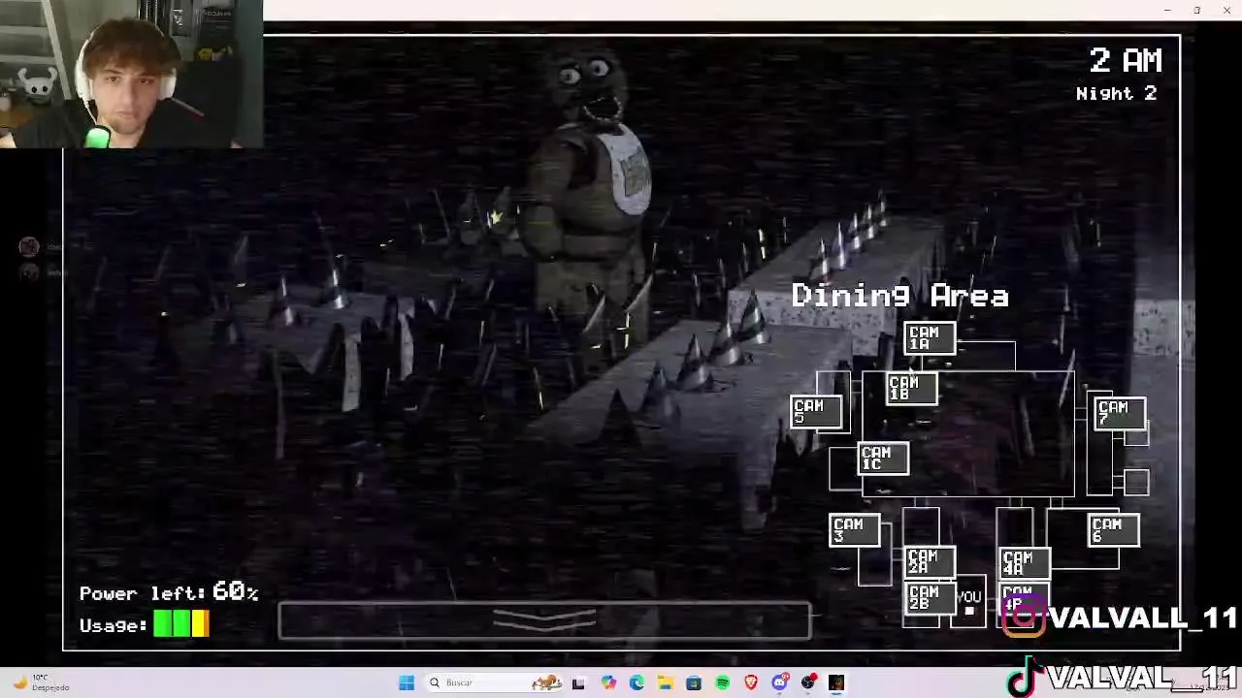
Task: Select CAM 2B camera feed
Action: (930, 597)
